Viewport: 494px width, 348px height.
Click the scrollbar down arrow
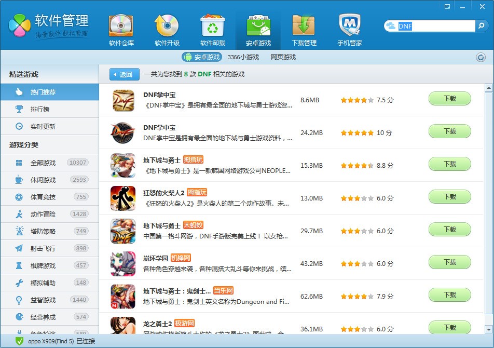point(489,330)
